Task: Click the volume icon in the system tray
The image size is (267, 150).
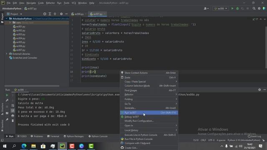Action: pyautogui.click(x=240, y=146)
